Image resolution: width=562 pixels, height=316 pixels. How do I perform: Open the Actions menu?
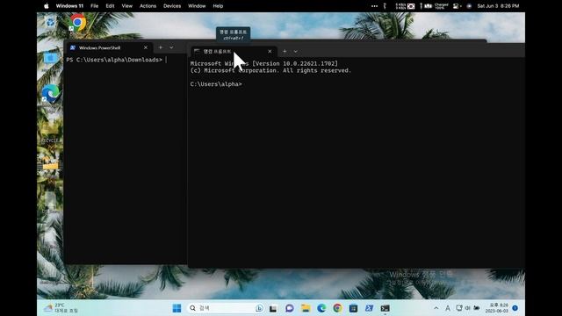pyautogui.click(x=148, y=6)
